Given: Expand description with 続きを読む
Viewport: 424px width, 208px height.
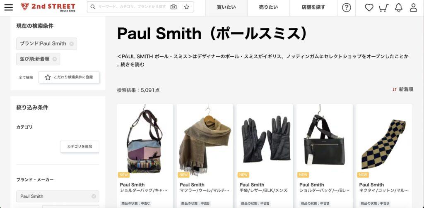Looking at the screenshot, I should point(130,65).
